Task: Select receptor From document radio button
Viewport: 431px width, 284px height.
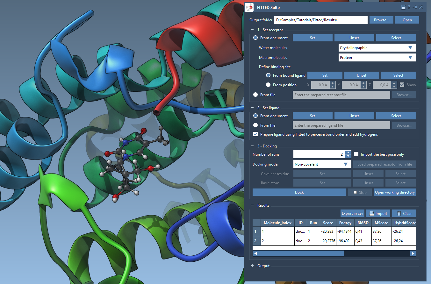Action: point(255,38)
